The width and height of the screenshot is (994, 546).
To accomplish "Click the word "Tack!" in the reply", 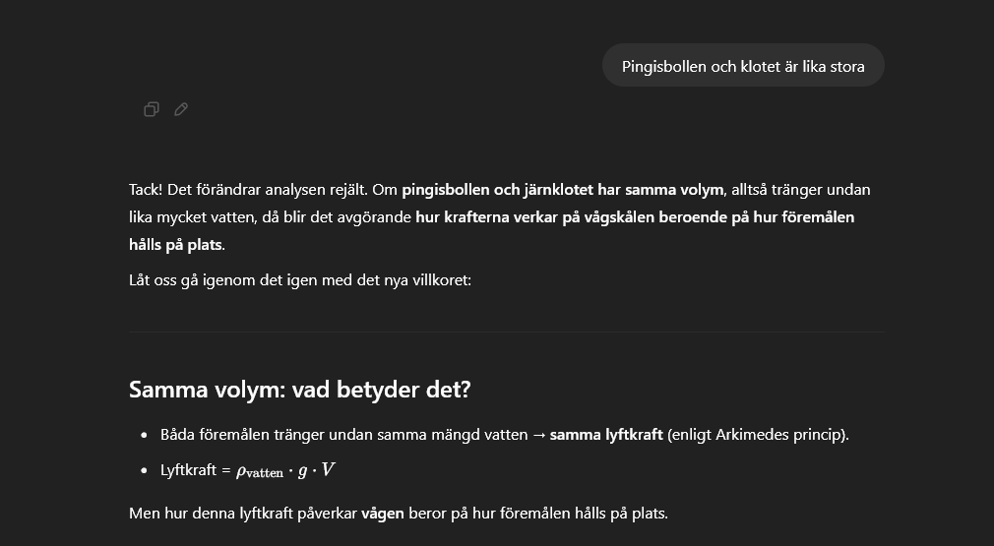I will 147,190.
